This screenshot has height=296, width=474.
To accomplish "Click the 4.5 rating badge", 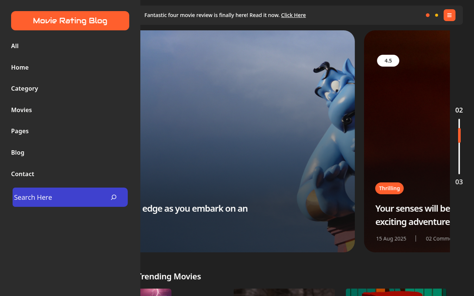I will (388, 61).
